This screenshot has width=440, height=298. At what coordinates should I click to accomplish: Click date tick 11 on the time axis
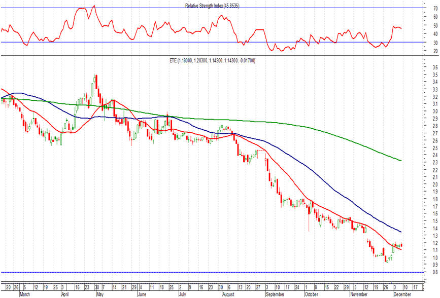click(152, 287)
